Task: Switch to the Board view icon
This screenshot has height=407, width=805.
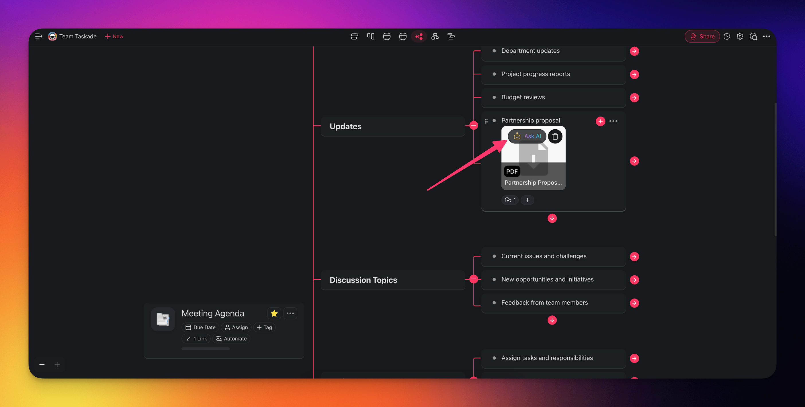Action: [371, 36]
